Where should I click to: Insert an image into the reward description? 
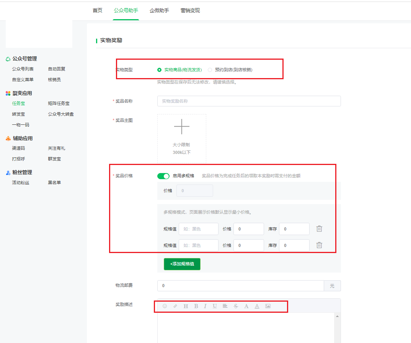click(268, 306)
